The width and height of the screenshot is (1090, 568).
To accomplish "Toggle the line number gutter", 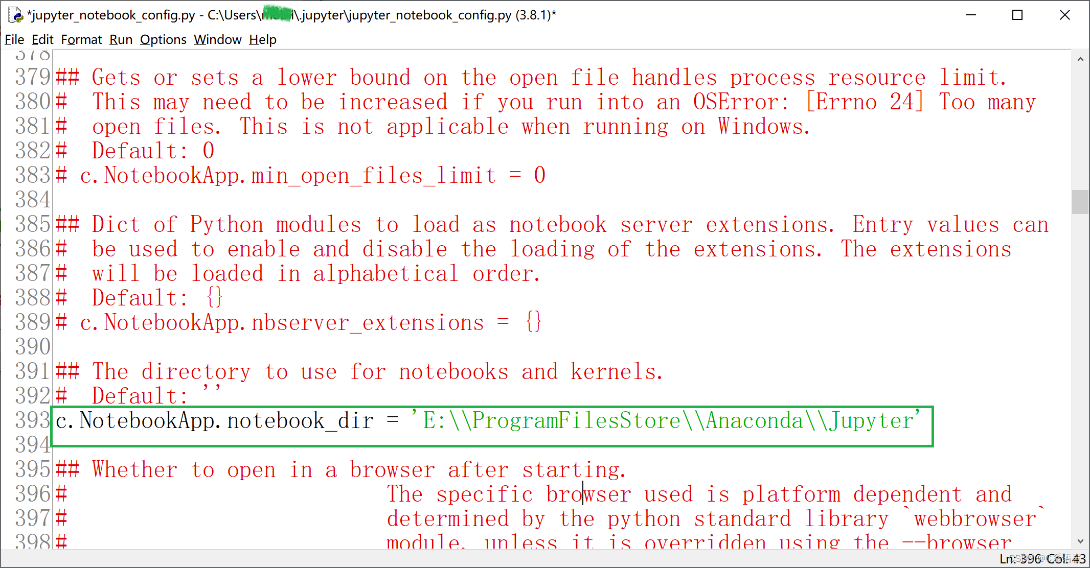I will click(x=162, y=39).
